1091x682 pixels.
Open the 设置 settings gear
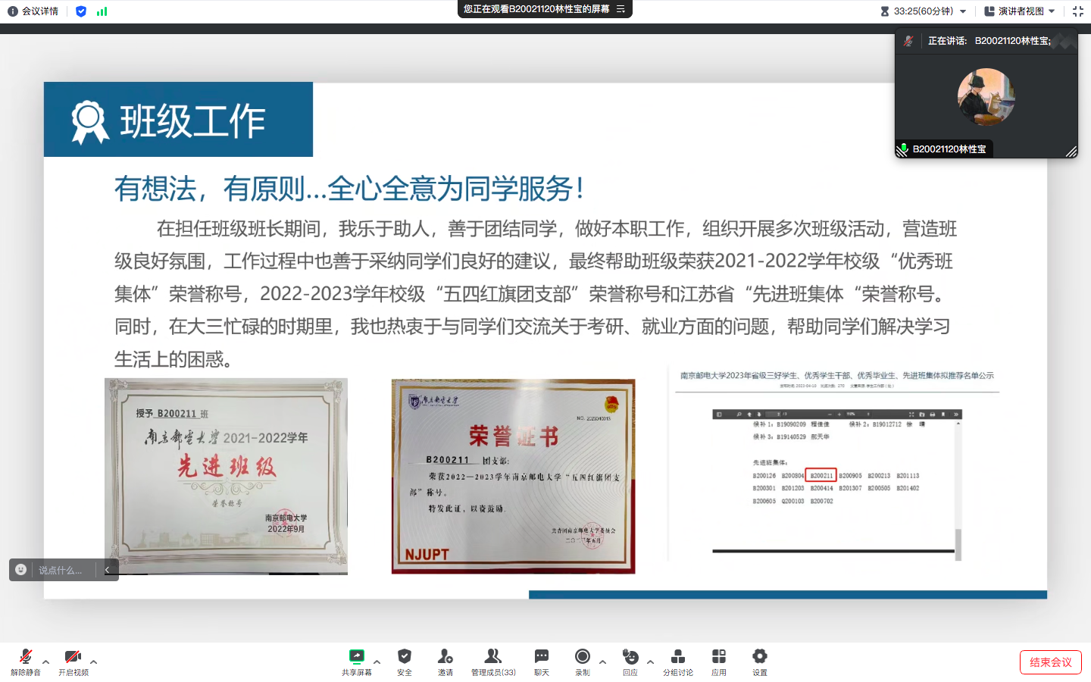coord(760,661)
